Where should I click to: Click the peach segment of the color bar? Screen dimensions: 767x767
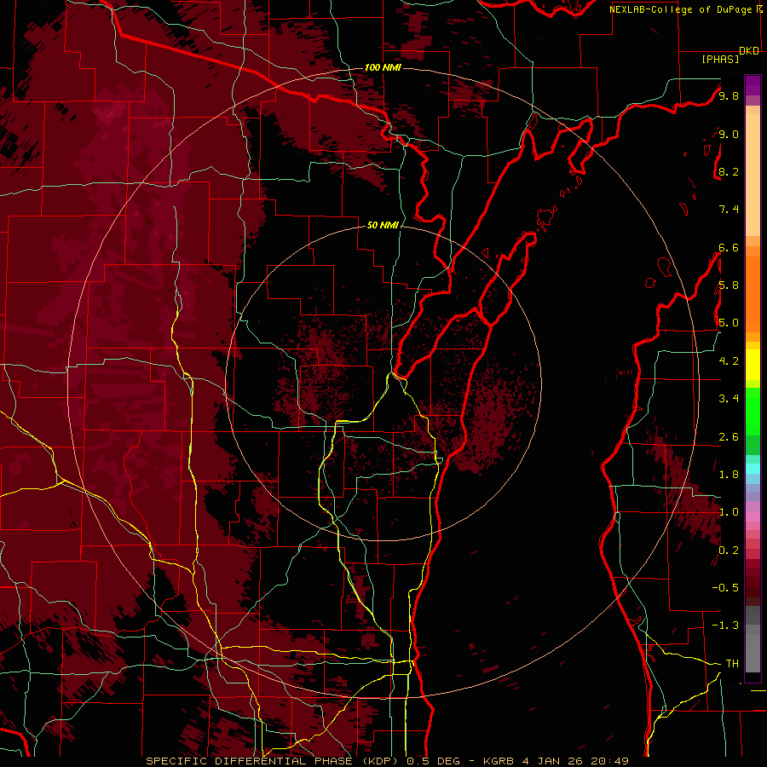[753, 175]
